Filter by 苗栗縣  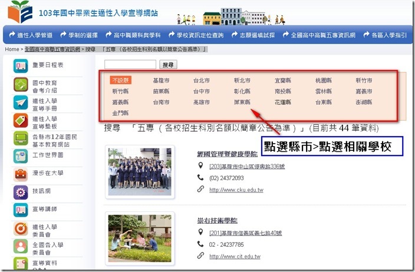161,91
